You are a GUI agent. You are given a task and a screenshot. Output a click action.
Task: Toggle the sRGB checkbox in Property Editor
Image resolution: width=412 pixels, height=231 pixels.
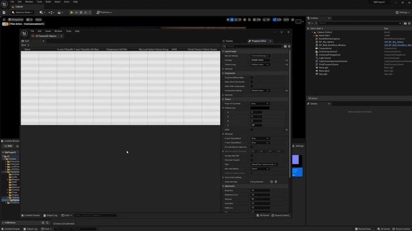[x=252, y=130]
